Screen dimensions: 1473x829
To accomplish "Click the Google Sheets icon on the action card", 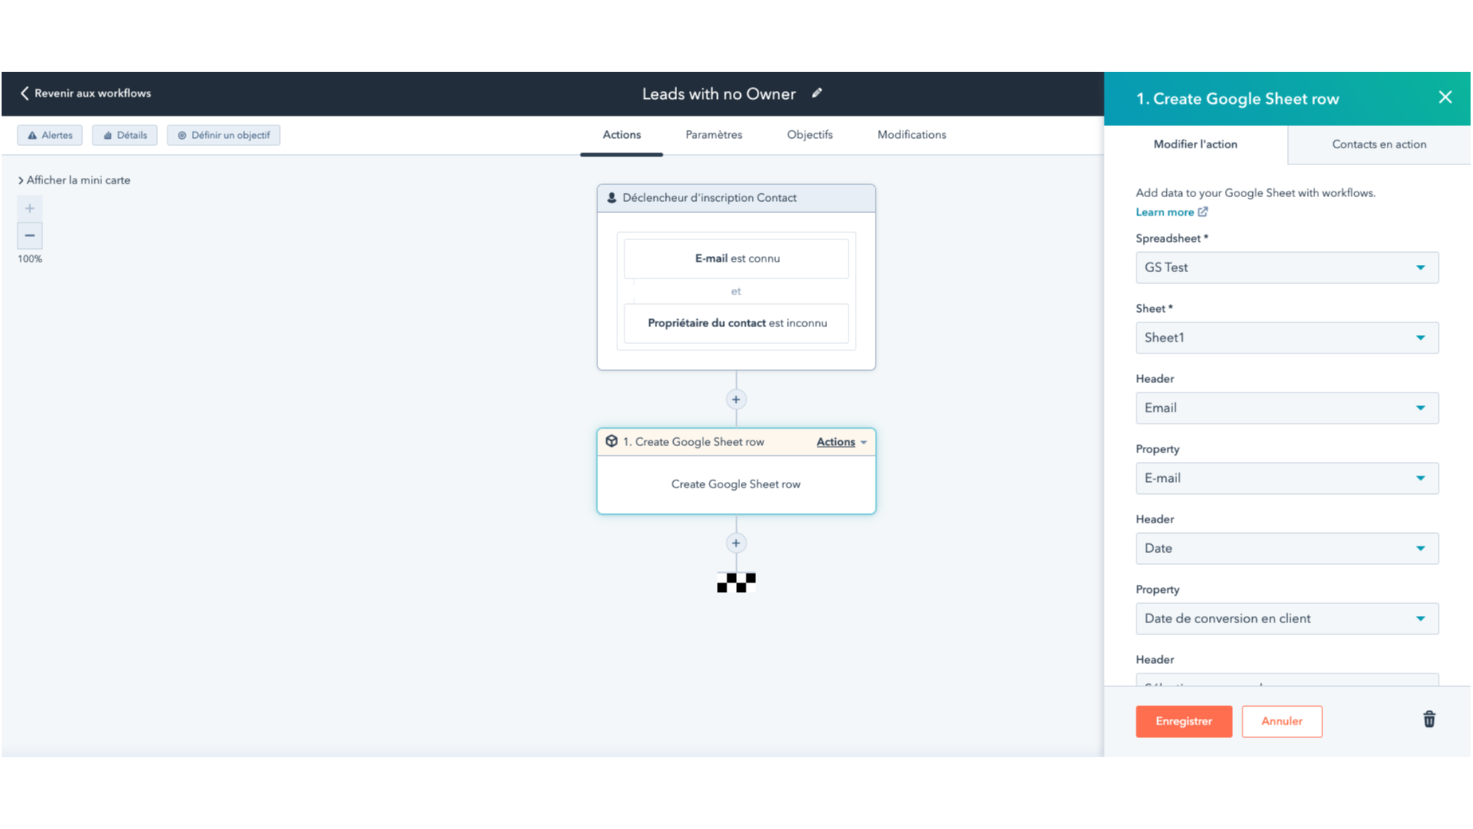I will point(612,441).
